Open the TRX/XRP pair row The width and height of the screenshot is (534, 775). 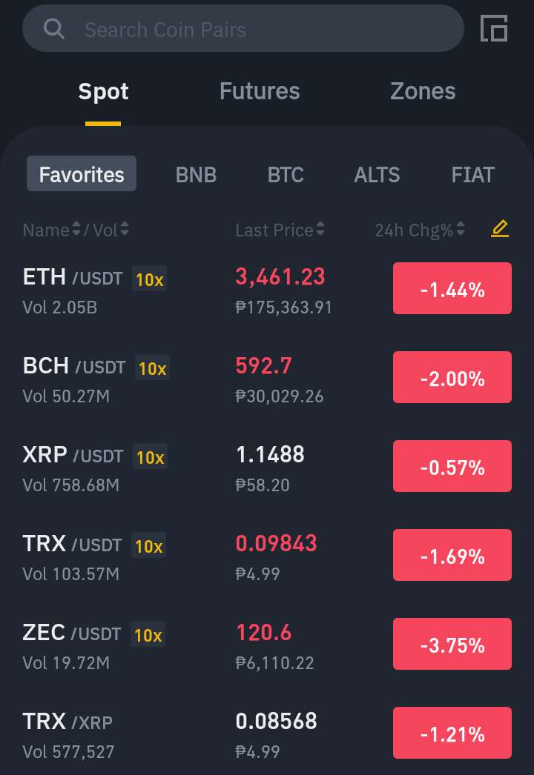click(267, 734)
